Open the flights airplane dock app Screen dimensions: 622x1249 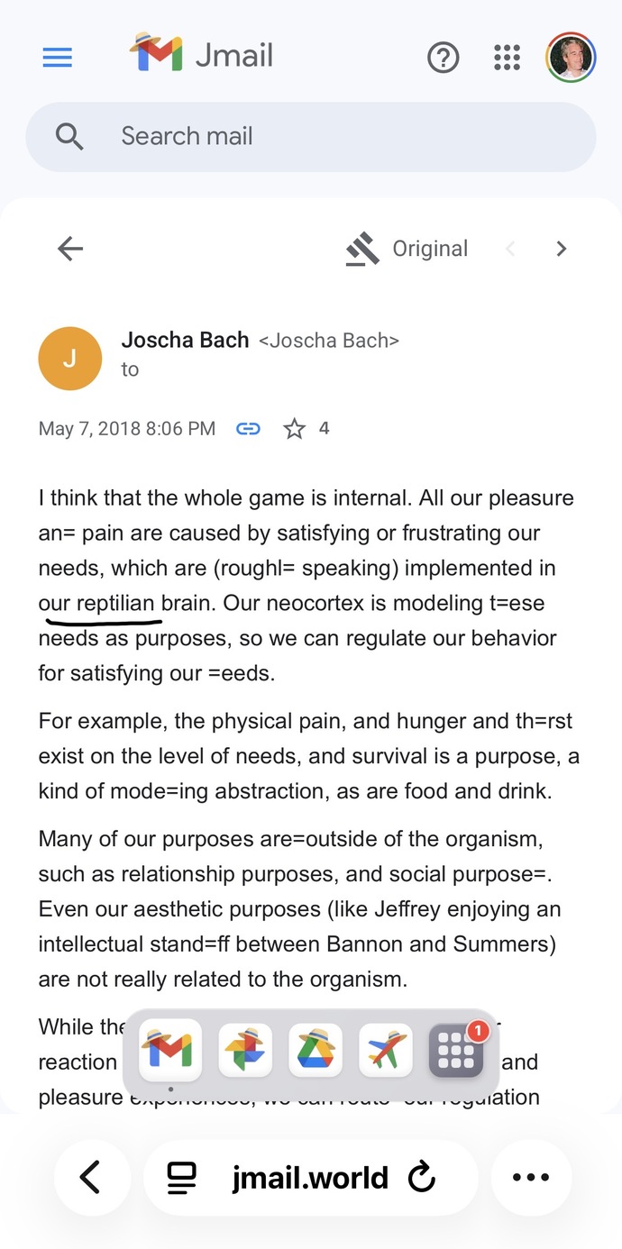(x=386, y=1050)
